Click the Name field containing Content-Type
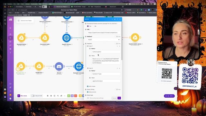Screen dimensions: 206x116 click(x=106, y=74)
